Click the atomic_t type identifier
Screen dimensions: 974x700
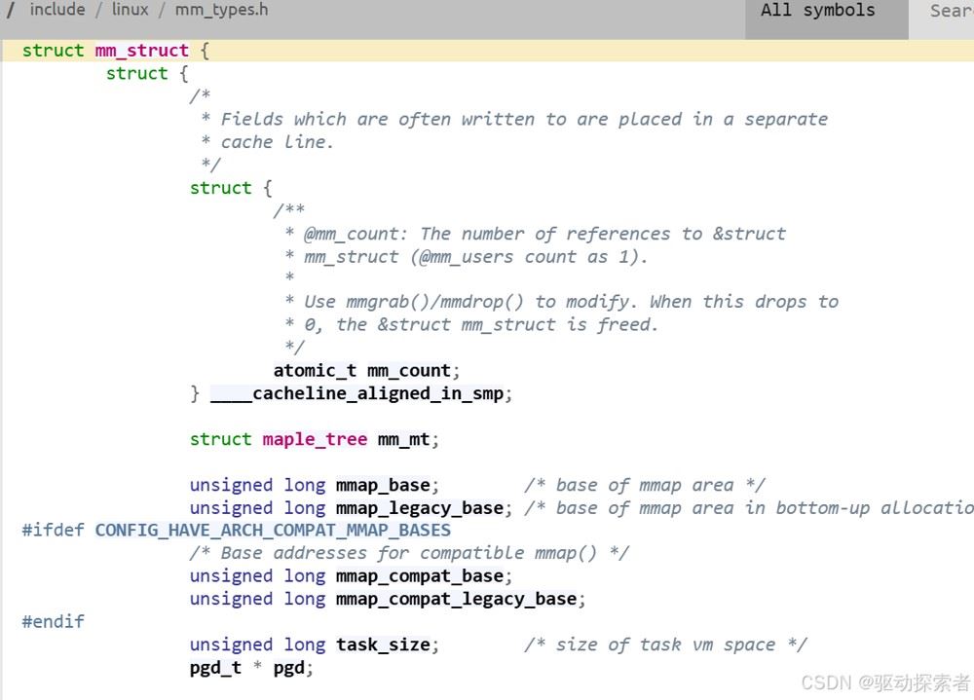click(315, 371)
